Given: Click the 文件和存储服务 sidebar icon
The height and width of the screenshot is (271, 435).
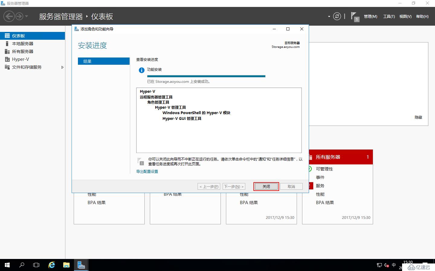Looking at the screenshot, I should tap(7, 67).
